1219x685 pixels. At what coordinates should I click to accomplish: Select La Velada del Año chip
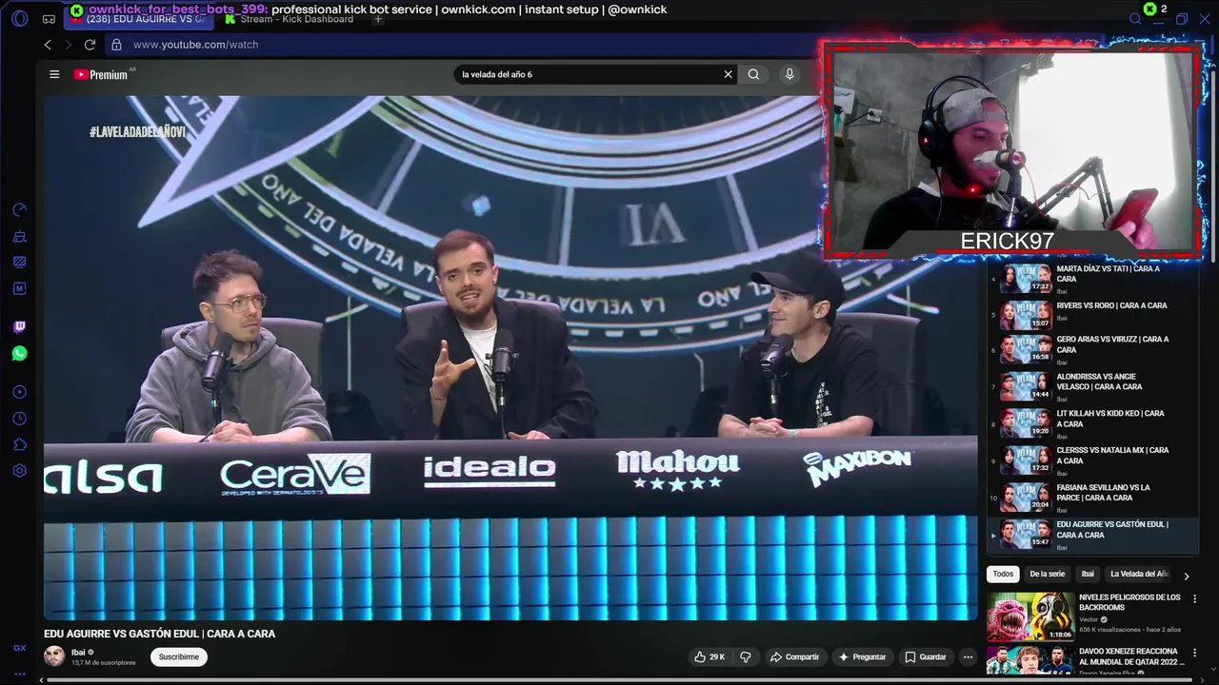(1139, 574)
